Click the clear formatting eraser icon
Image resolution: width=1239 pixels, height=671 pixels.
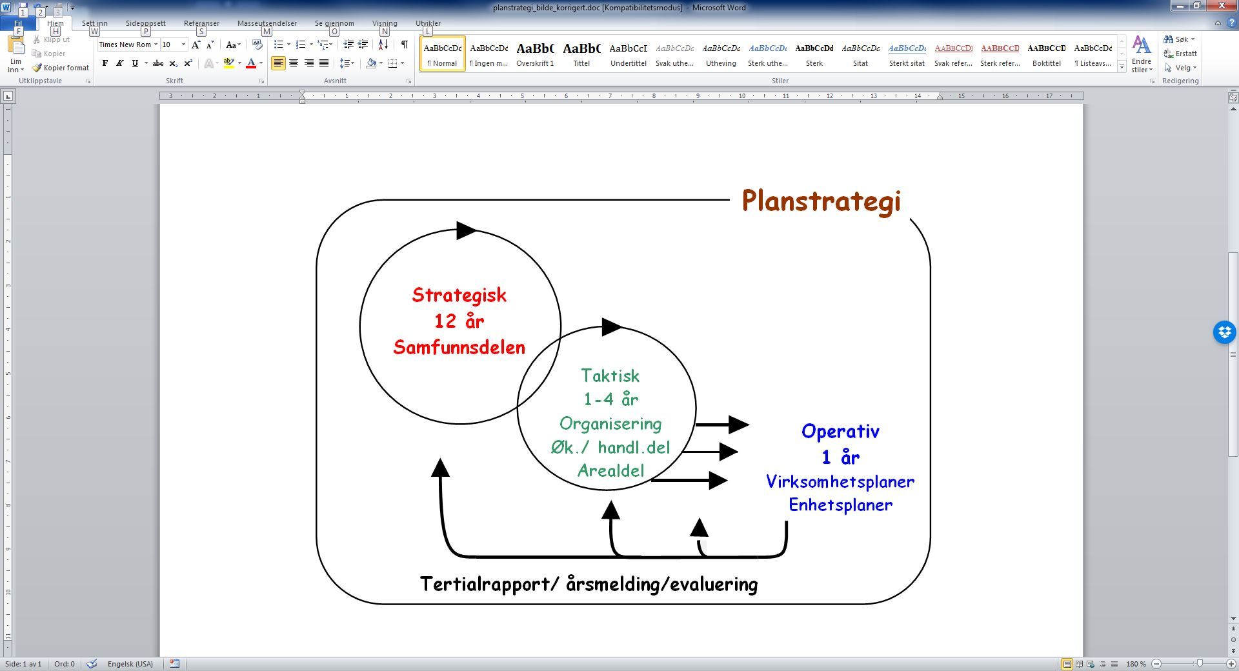point(257,45)
